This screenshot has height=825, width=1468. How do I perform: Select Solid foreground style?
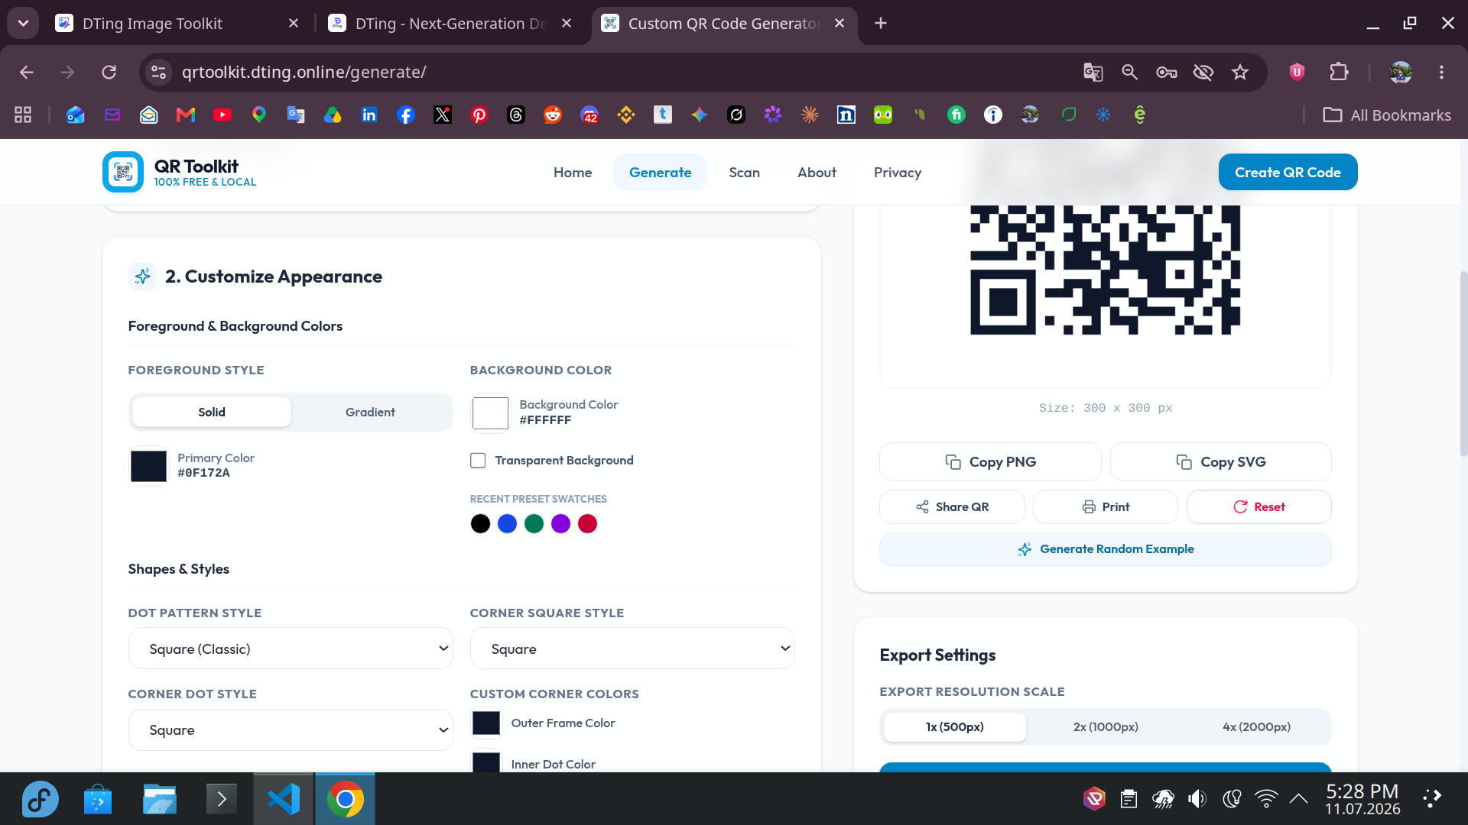click(x=212, y=412)
